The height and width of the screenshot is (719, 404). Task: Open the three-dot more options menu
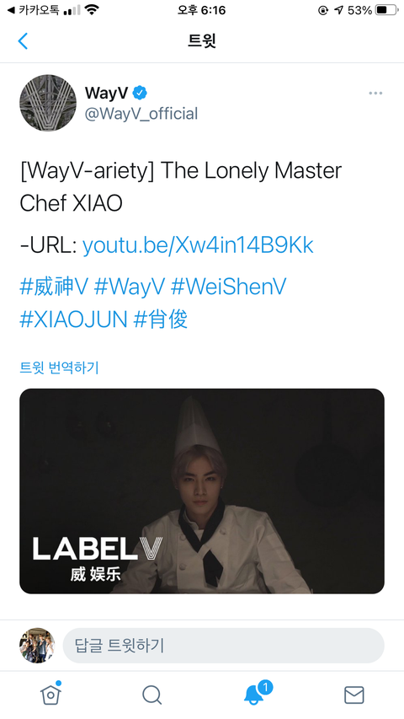[375, 93]
